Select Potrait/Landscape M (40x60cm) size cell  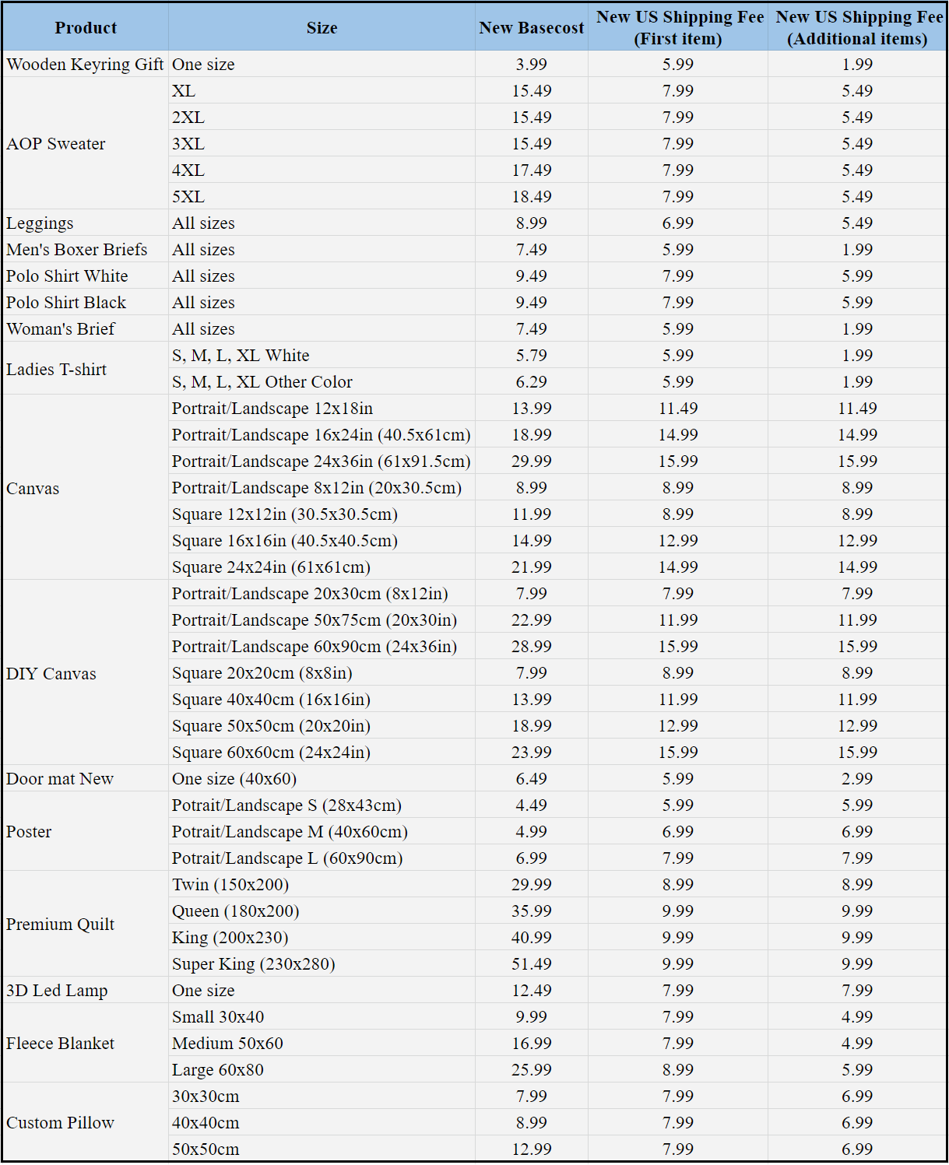point(290,832)
